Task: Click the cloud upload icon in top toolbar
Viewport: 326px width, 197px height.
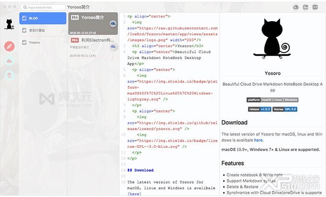Action: (x=296, y=7)
